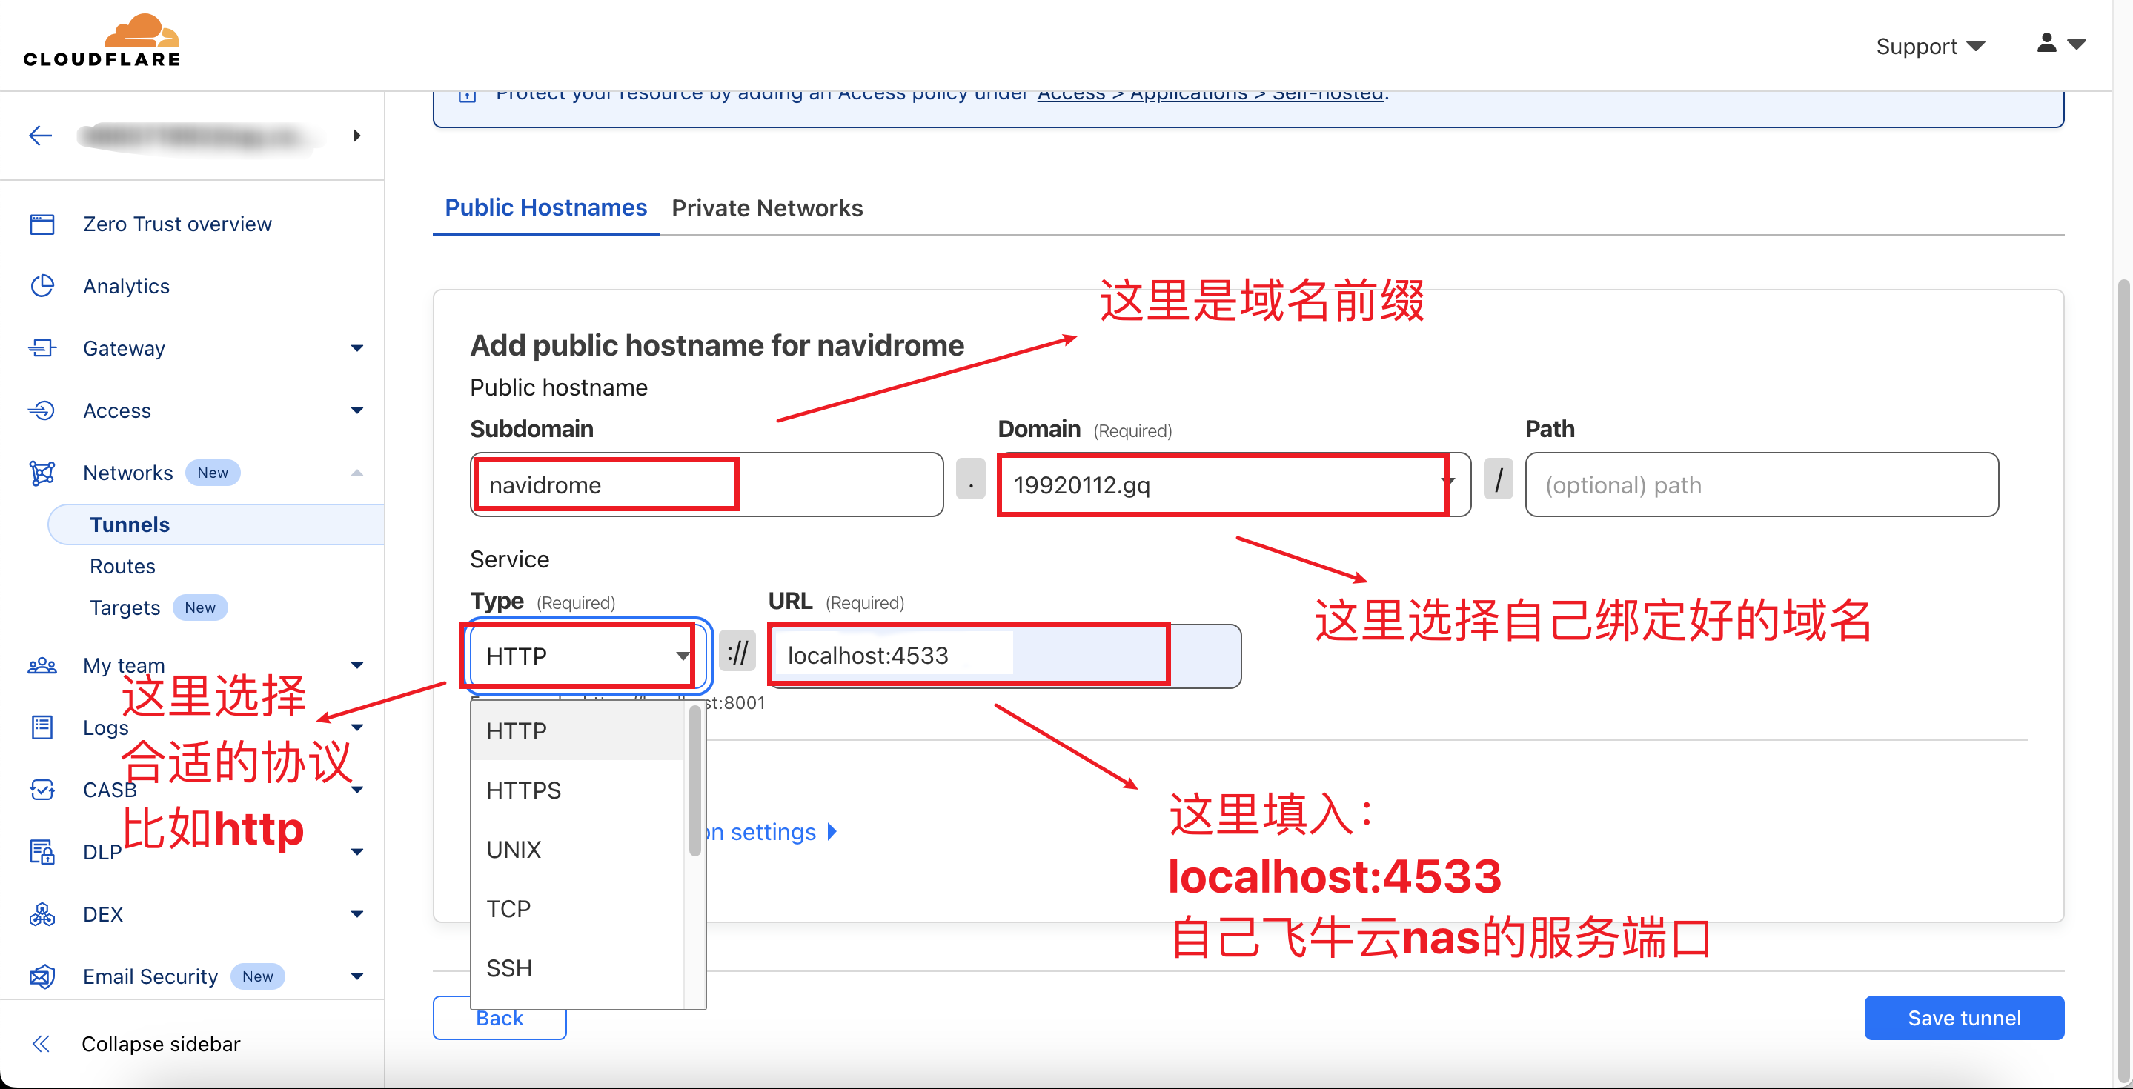The image size is (2133, 1089).
Task: Click the Analytics pie chart icon
Action: 42,286
